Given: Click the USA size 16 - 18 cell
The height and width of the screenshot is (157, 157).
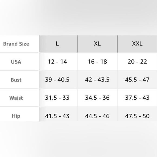Looking at the screenshot, I should [97, 61].
